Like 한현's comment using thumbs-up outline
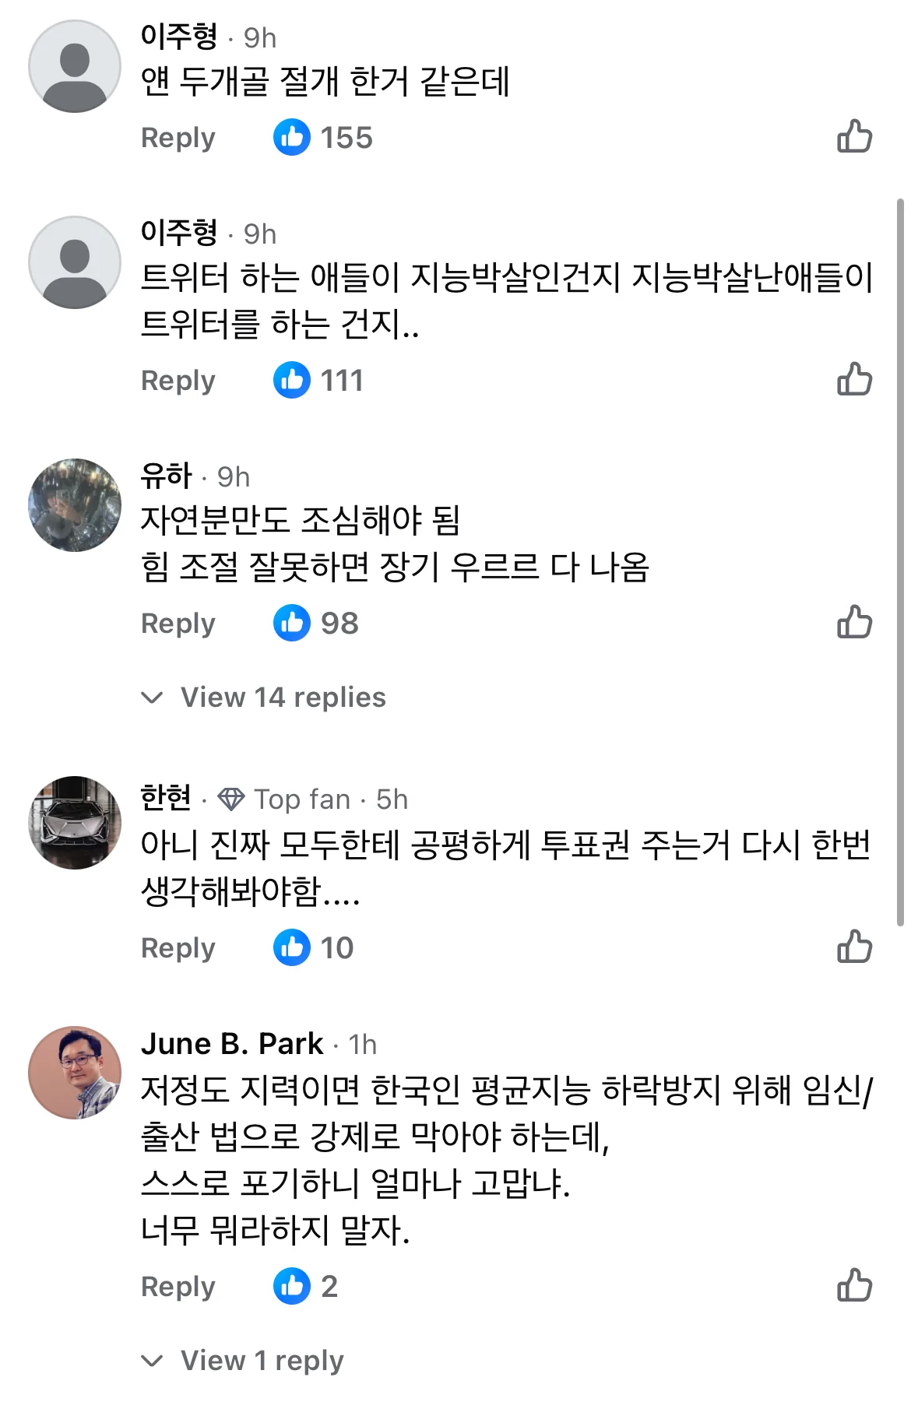 pyautogui.click(x=854, y=947)
